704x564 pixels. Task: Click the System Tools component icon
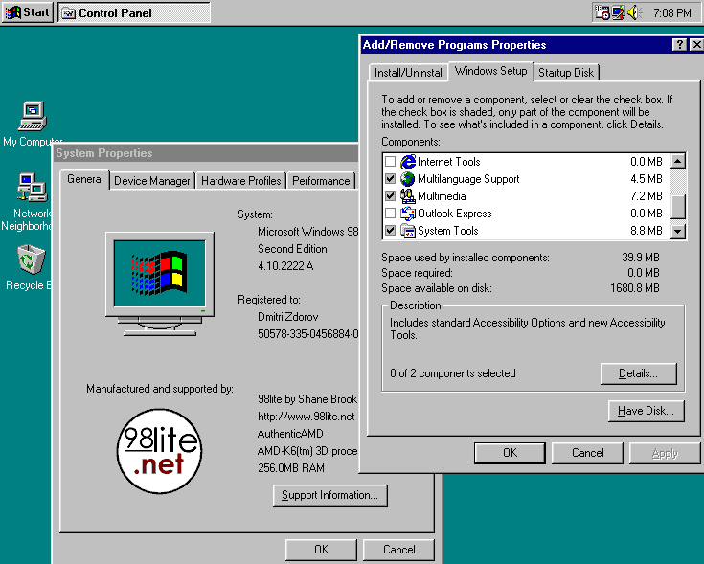408,231
